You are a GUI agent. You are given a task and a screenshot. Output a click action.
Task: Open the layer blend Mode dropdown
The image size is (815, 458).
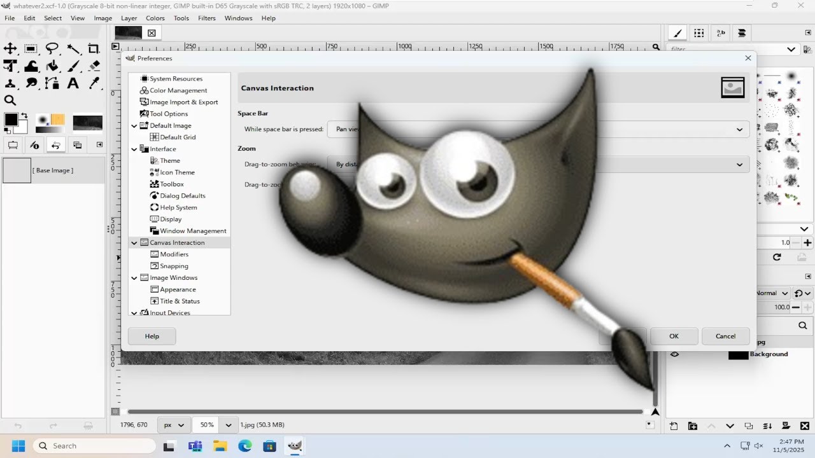pyautogui.click(x=774, y=293)
